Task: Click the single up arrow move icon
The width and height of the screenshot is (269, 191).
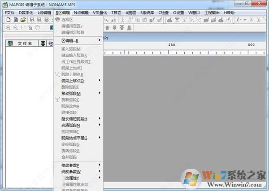Action: point(107,28)
